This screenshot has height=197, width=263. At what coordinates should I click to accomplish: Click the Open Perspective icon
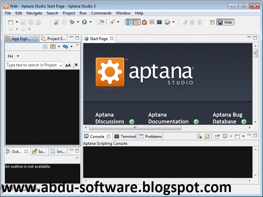point(212,22)
